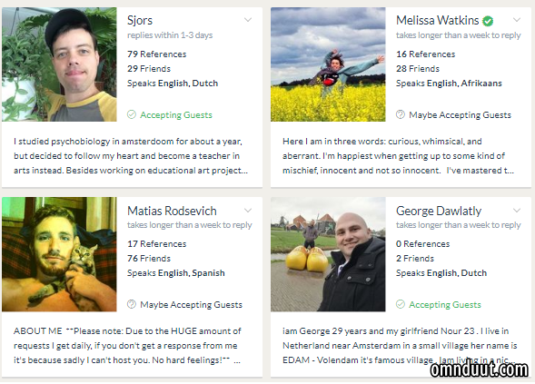The width and height of the screenshot is (535, 384).
Task: Click Melissa's Maybe Accepting Guests question icon
Action: pos(401,114)
